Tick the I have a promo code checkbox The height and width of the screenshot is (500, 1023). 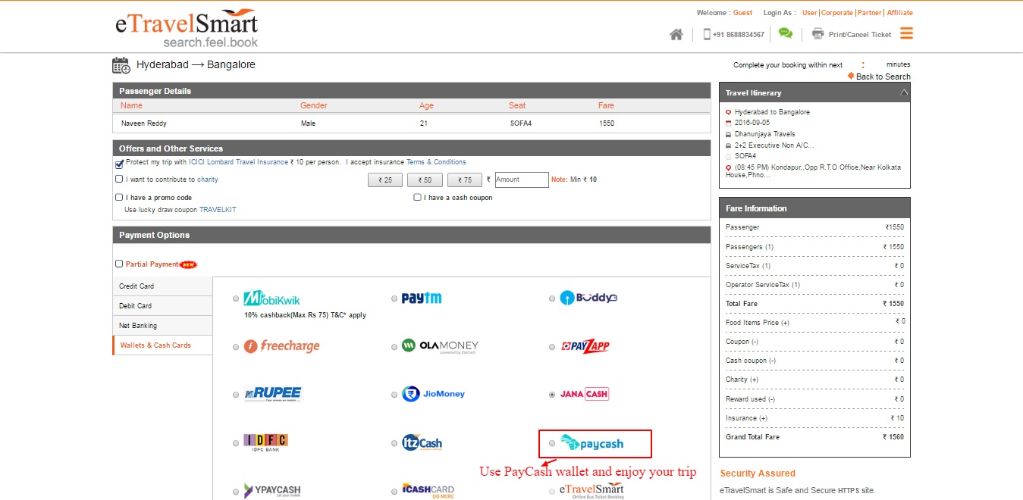pos(119,198)
